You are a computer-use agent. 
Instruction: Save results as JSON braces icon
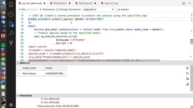tap(187, 73)
